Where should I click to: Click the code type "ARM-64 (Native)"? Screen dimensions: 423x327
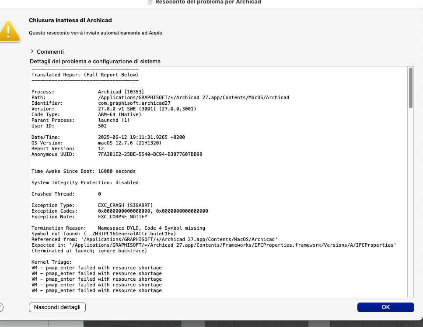click(x=119, y=114)
